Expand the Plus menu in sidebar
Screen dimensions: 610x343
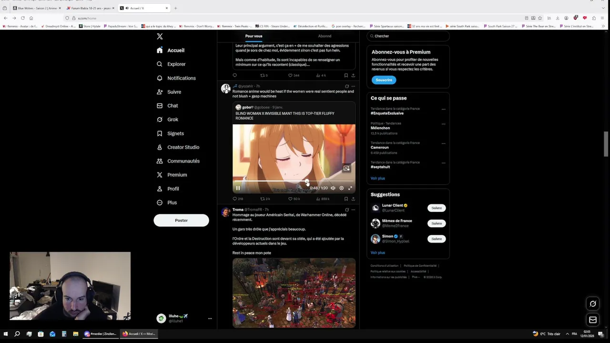pyautogui.click(x=167, y=202)
